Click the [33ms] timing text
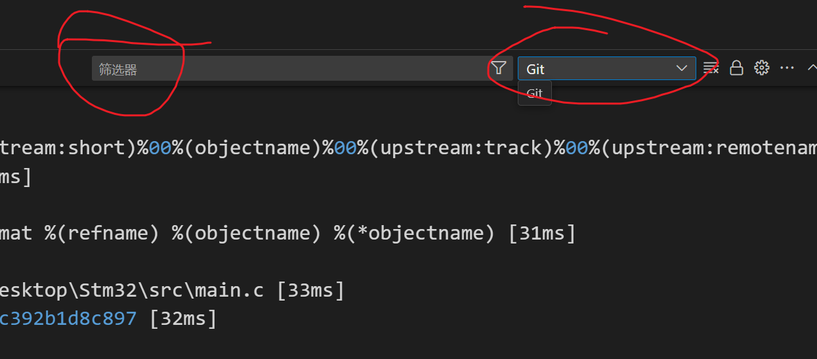The height and width of the screenshot is (359, 817). pos(311,290)
